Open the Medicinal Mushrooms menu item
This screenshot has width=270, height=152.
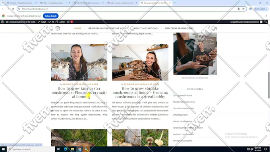pos(179,28)
